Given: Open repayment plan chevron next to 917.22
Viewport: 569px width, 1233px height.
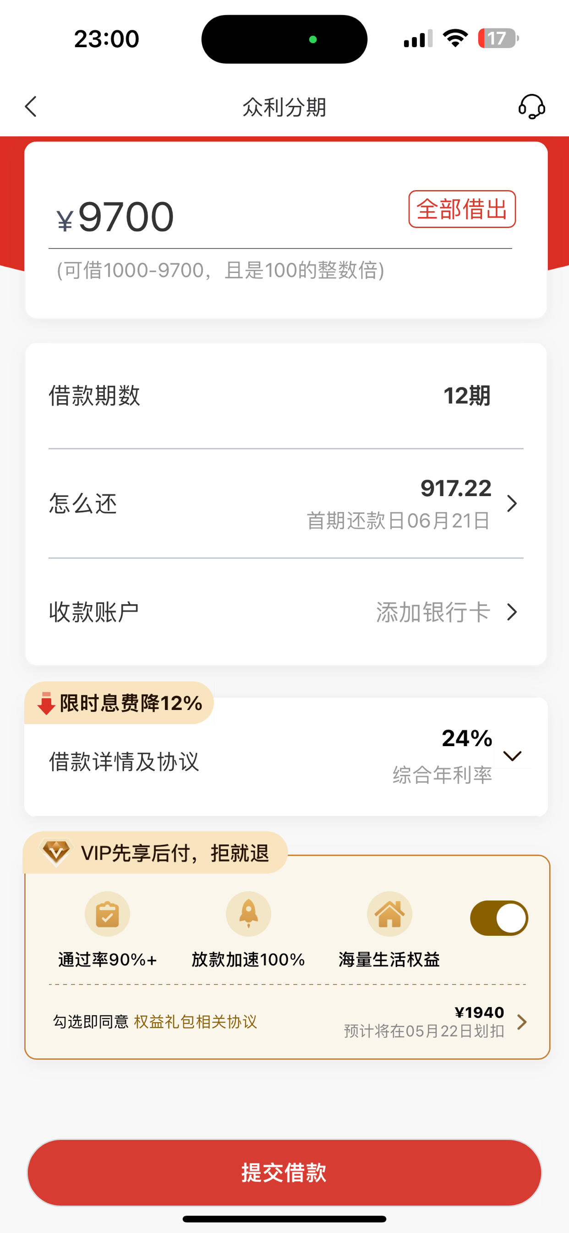Looking at the screenshot, I should (512, 503).
